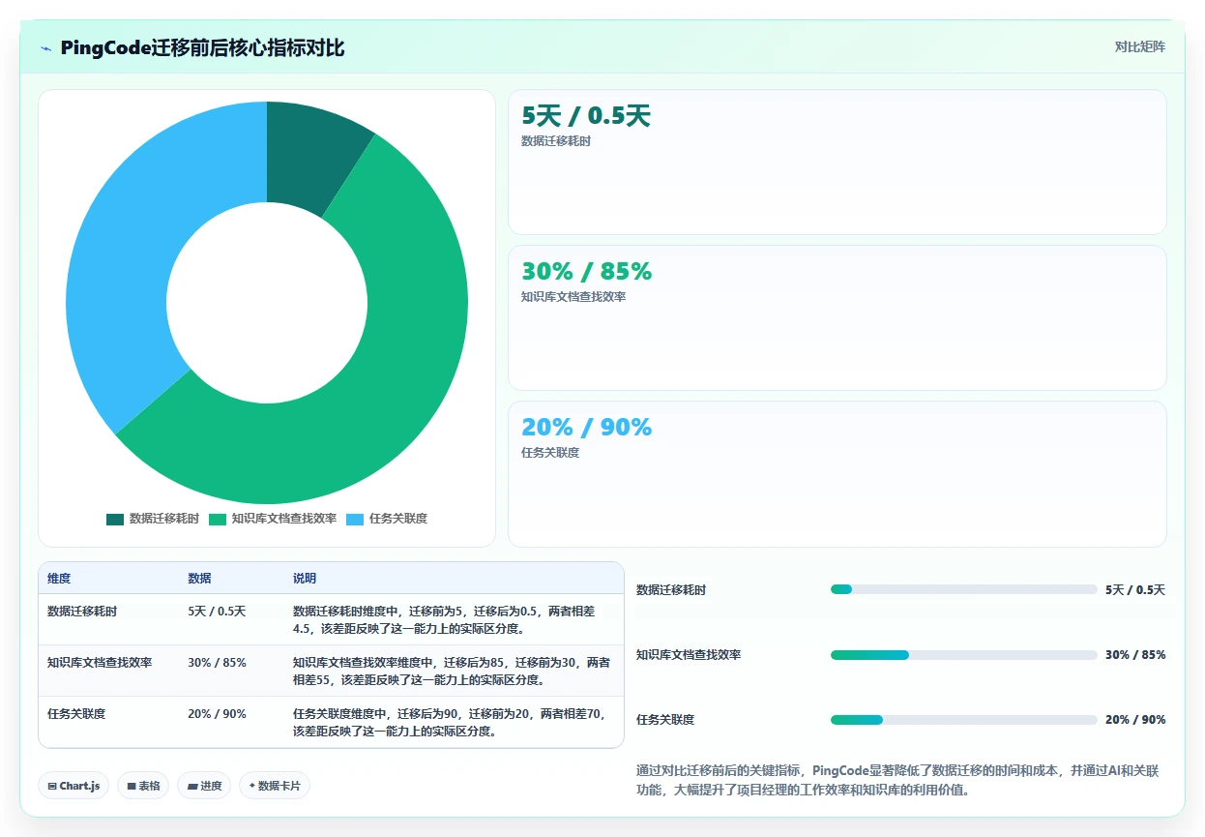Click "5天 / 0.5天" at the progress bar's right end
The image size is (1205, 837).
point(1135,590)
